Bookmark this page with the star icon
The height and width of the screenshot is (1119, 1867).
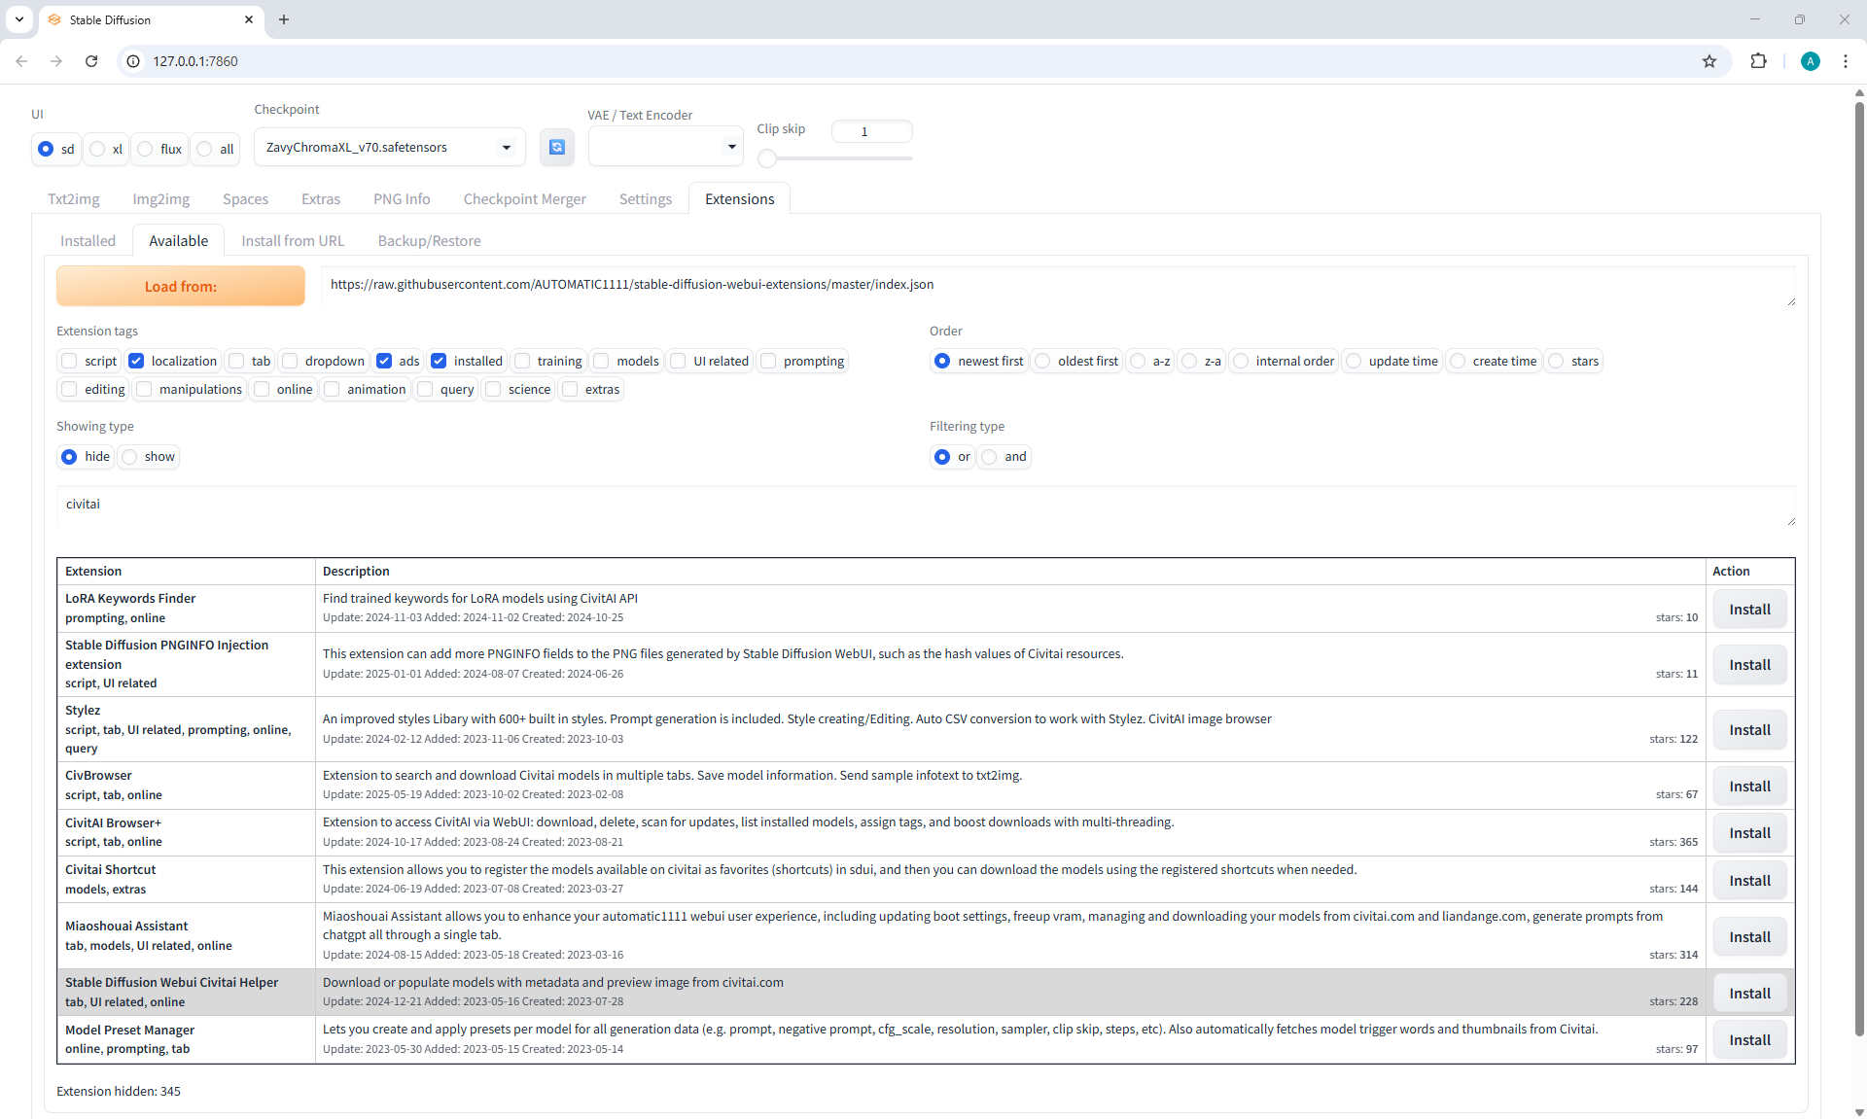click(1709, 61)
